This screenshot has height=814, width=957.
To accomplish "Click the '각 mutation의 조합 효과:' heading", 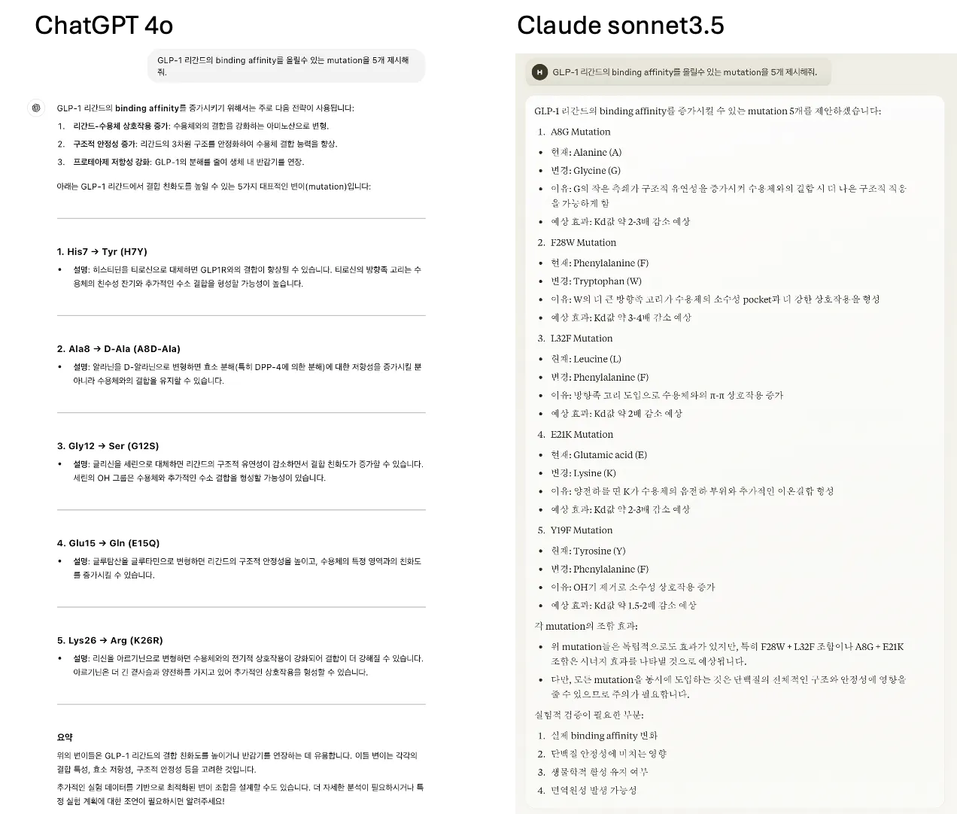I will pos(586,626).
